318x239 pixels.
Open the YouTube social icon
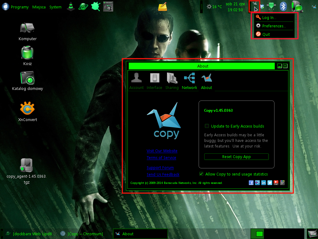(276, 183)
